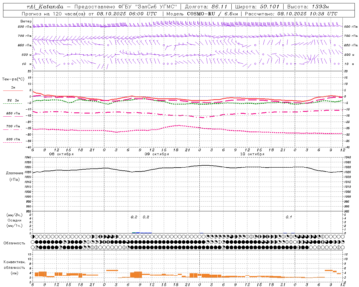Click the Td 2м legend entry
The height and width of the screenshot is (287, 359).
point(13,100)
